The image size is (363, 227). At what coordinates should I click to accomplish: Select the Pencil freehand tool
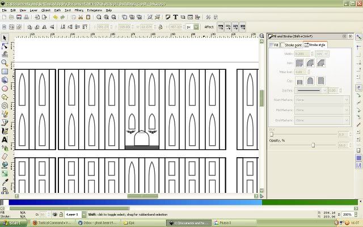[x=5, y=114]
